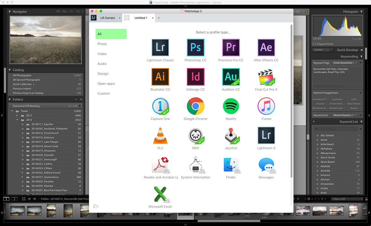Screen dimensions: 371x226
Task: Show Open apps profile types
Action: [106, 84]
